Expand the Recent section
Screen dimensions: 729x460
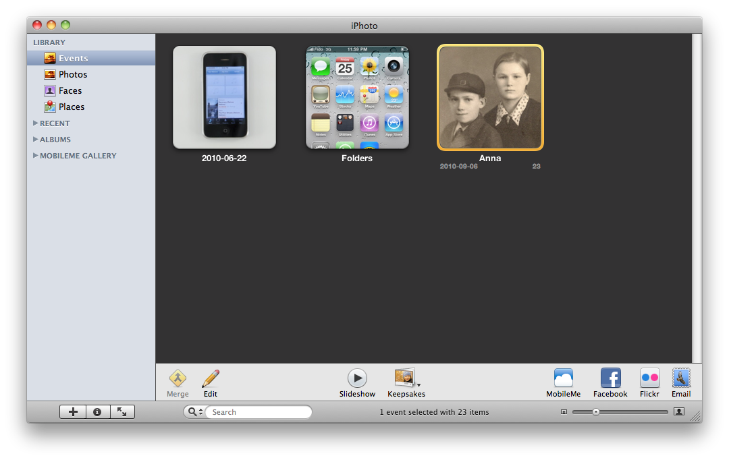coord(36,123)
